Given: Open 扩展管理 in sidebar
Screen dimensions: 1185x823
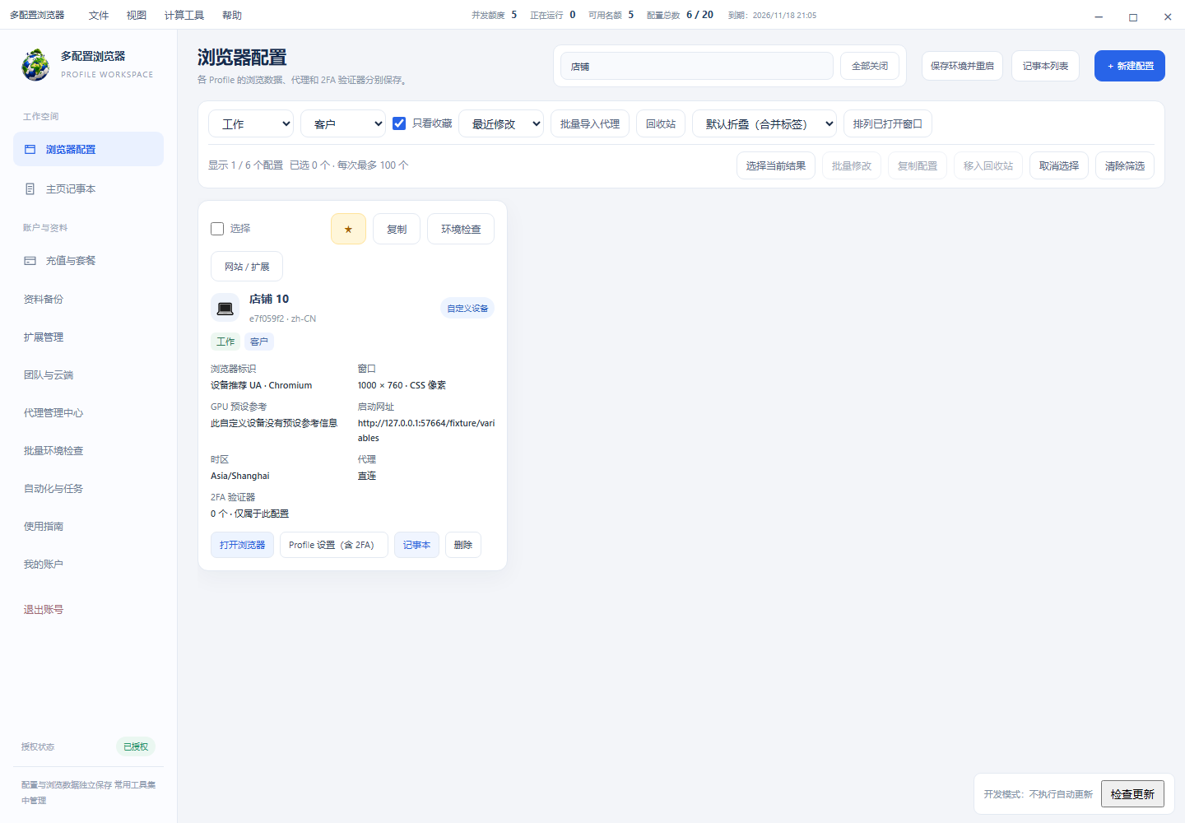Looking at the screenshot, I should pos(88,337).
